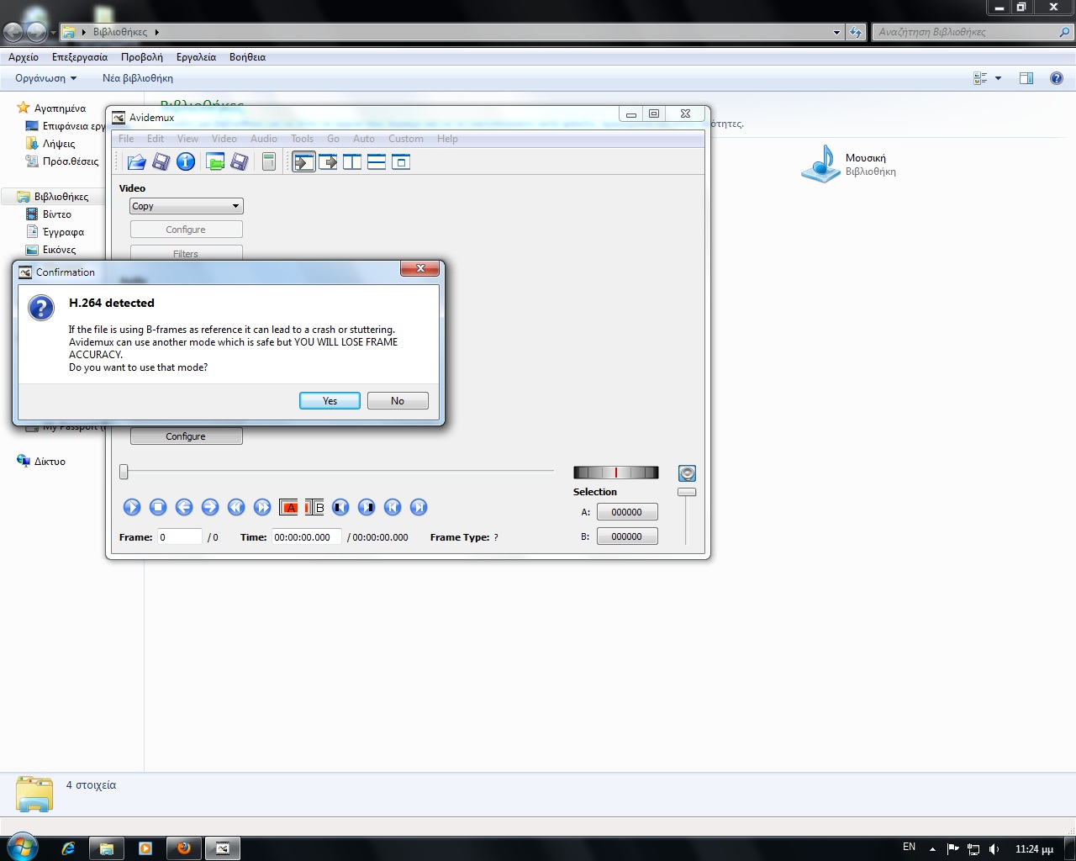Screen dimensions: 1076x861
Task: Open Internet Explorer from the taskbar
Action: (x=68, y=848)
